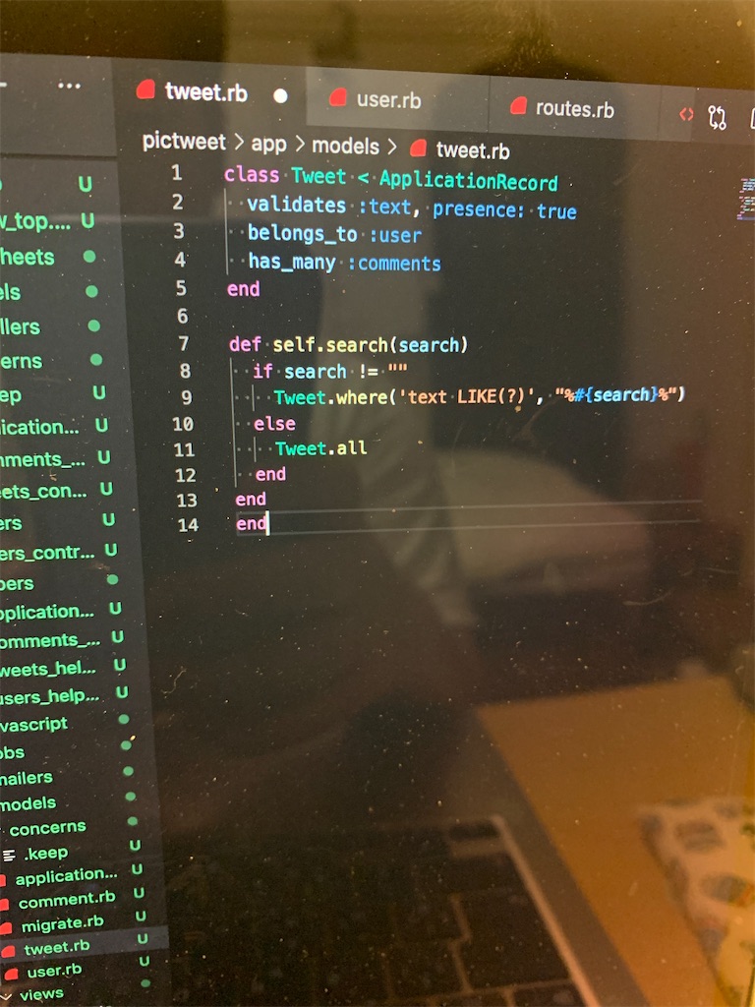
Task: Click the Ruby icon beside tweet.rb in explorer
Action: pyautogui.click(x=8, y=951)
